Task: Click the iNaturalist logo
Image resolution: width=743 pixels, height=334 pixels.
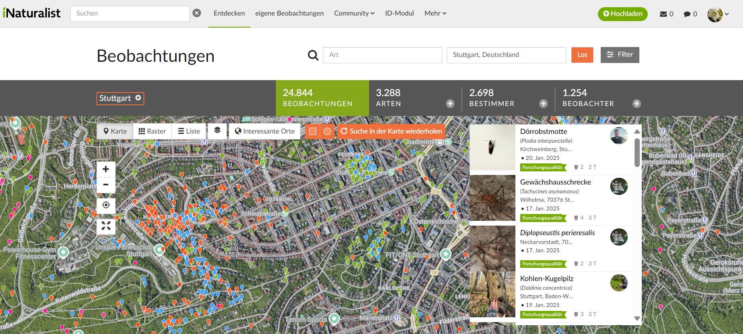Action: [31, 13]
